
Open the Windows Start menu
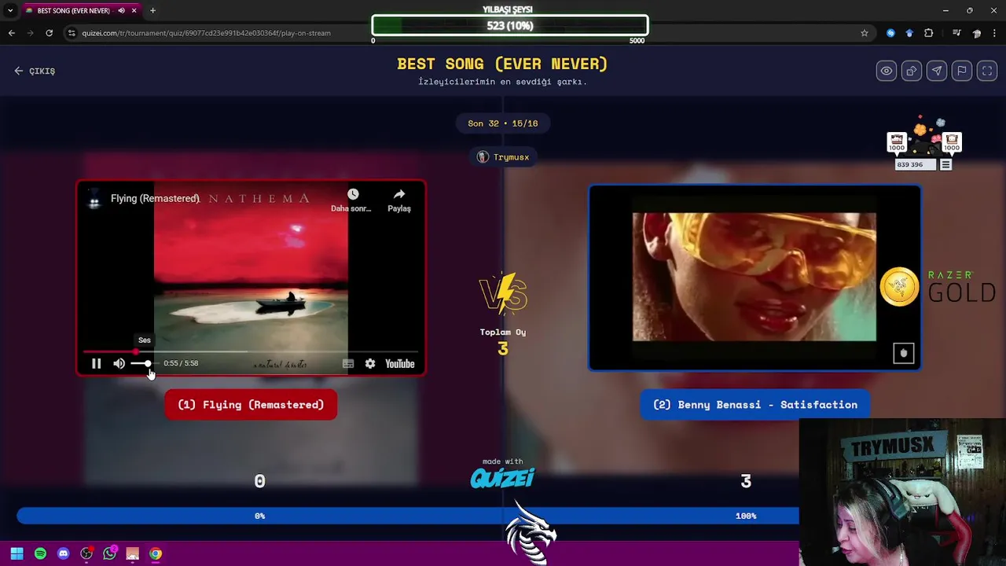(17, 553)
